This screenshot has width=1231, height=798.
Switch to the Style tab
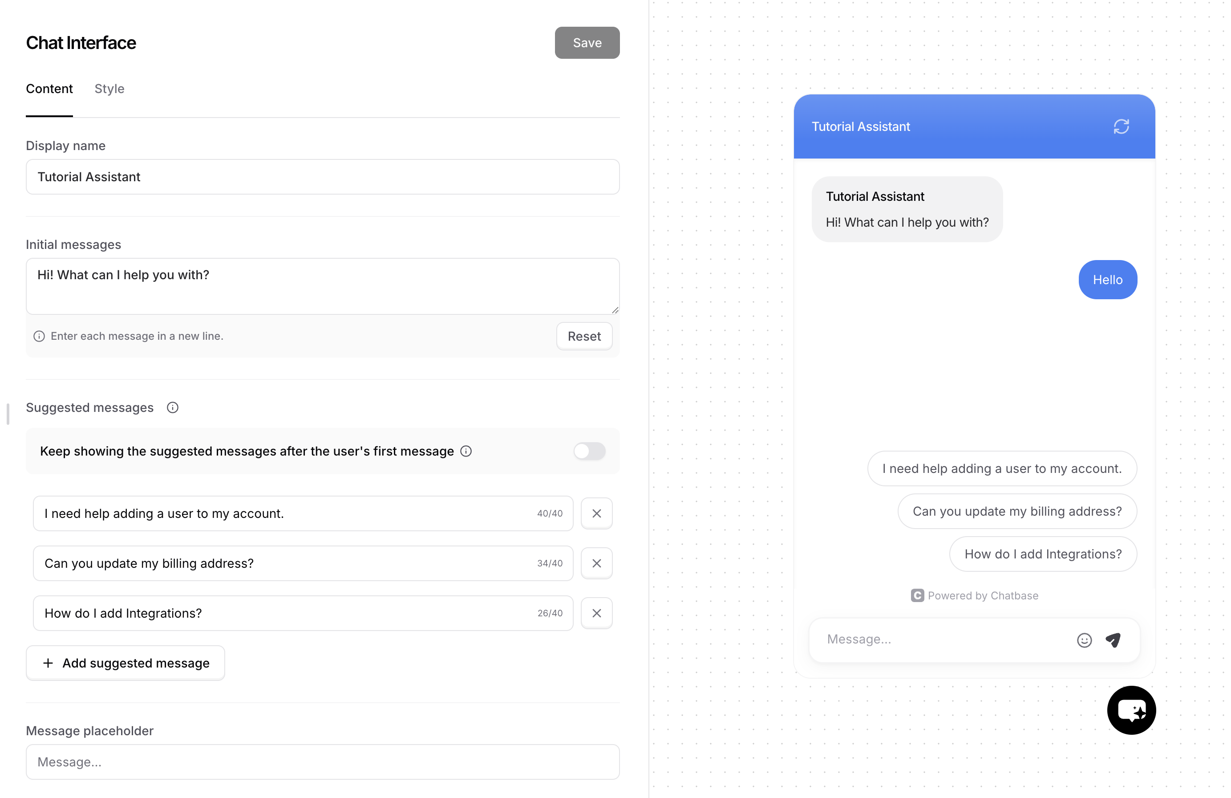[109, 89]
